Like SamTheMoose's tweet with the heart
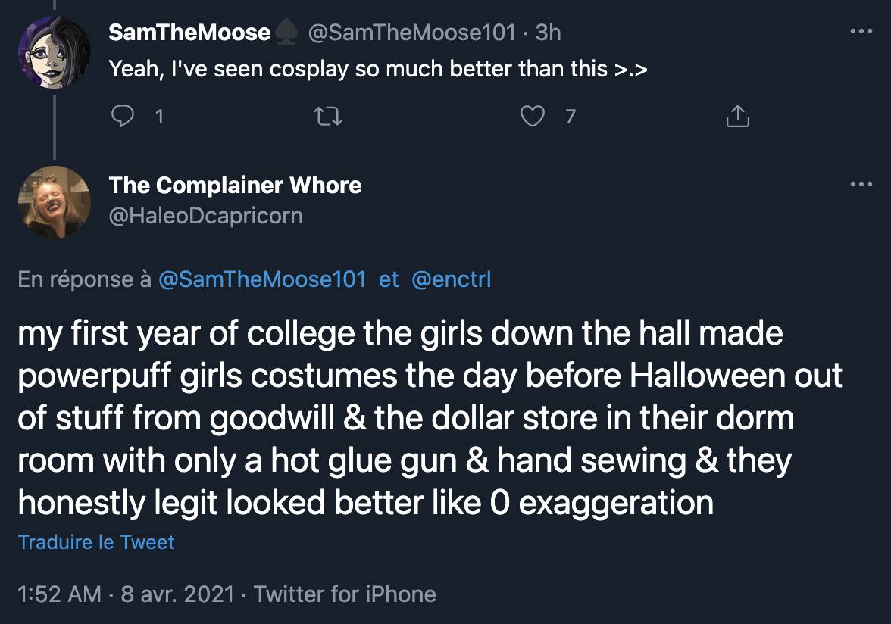891x624 pixels. (x=533, y=117)
